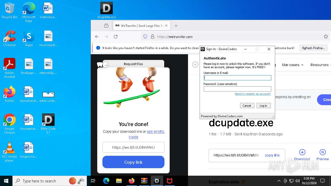
Task: Click the WeTransfer Preview icon
Action: click(x=322, y=155)
